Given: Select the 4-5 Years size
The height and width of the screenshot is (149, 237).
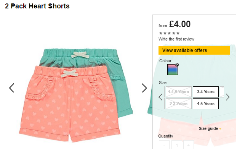Looking at the screenshot, I should pos(206,104).
